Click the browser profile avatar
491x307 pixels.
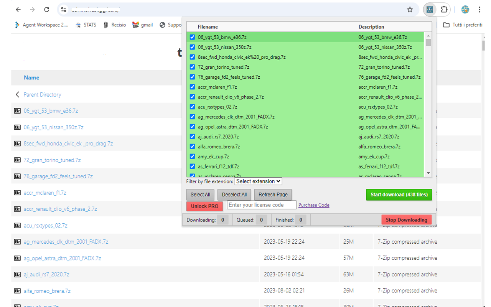(465, 10)
